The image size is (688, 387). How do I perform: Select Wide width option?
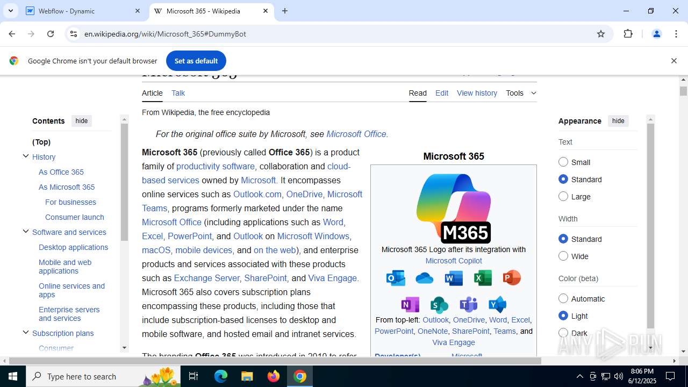(563, 256)
